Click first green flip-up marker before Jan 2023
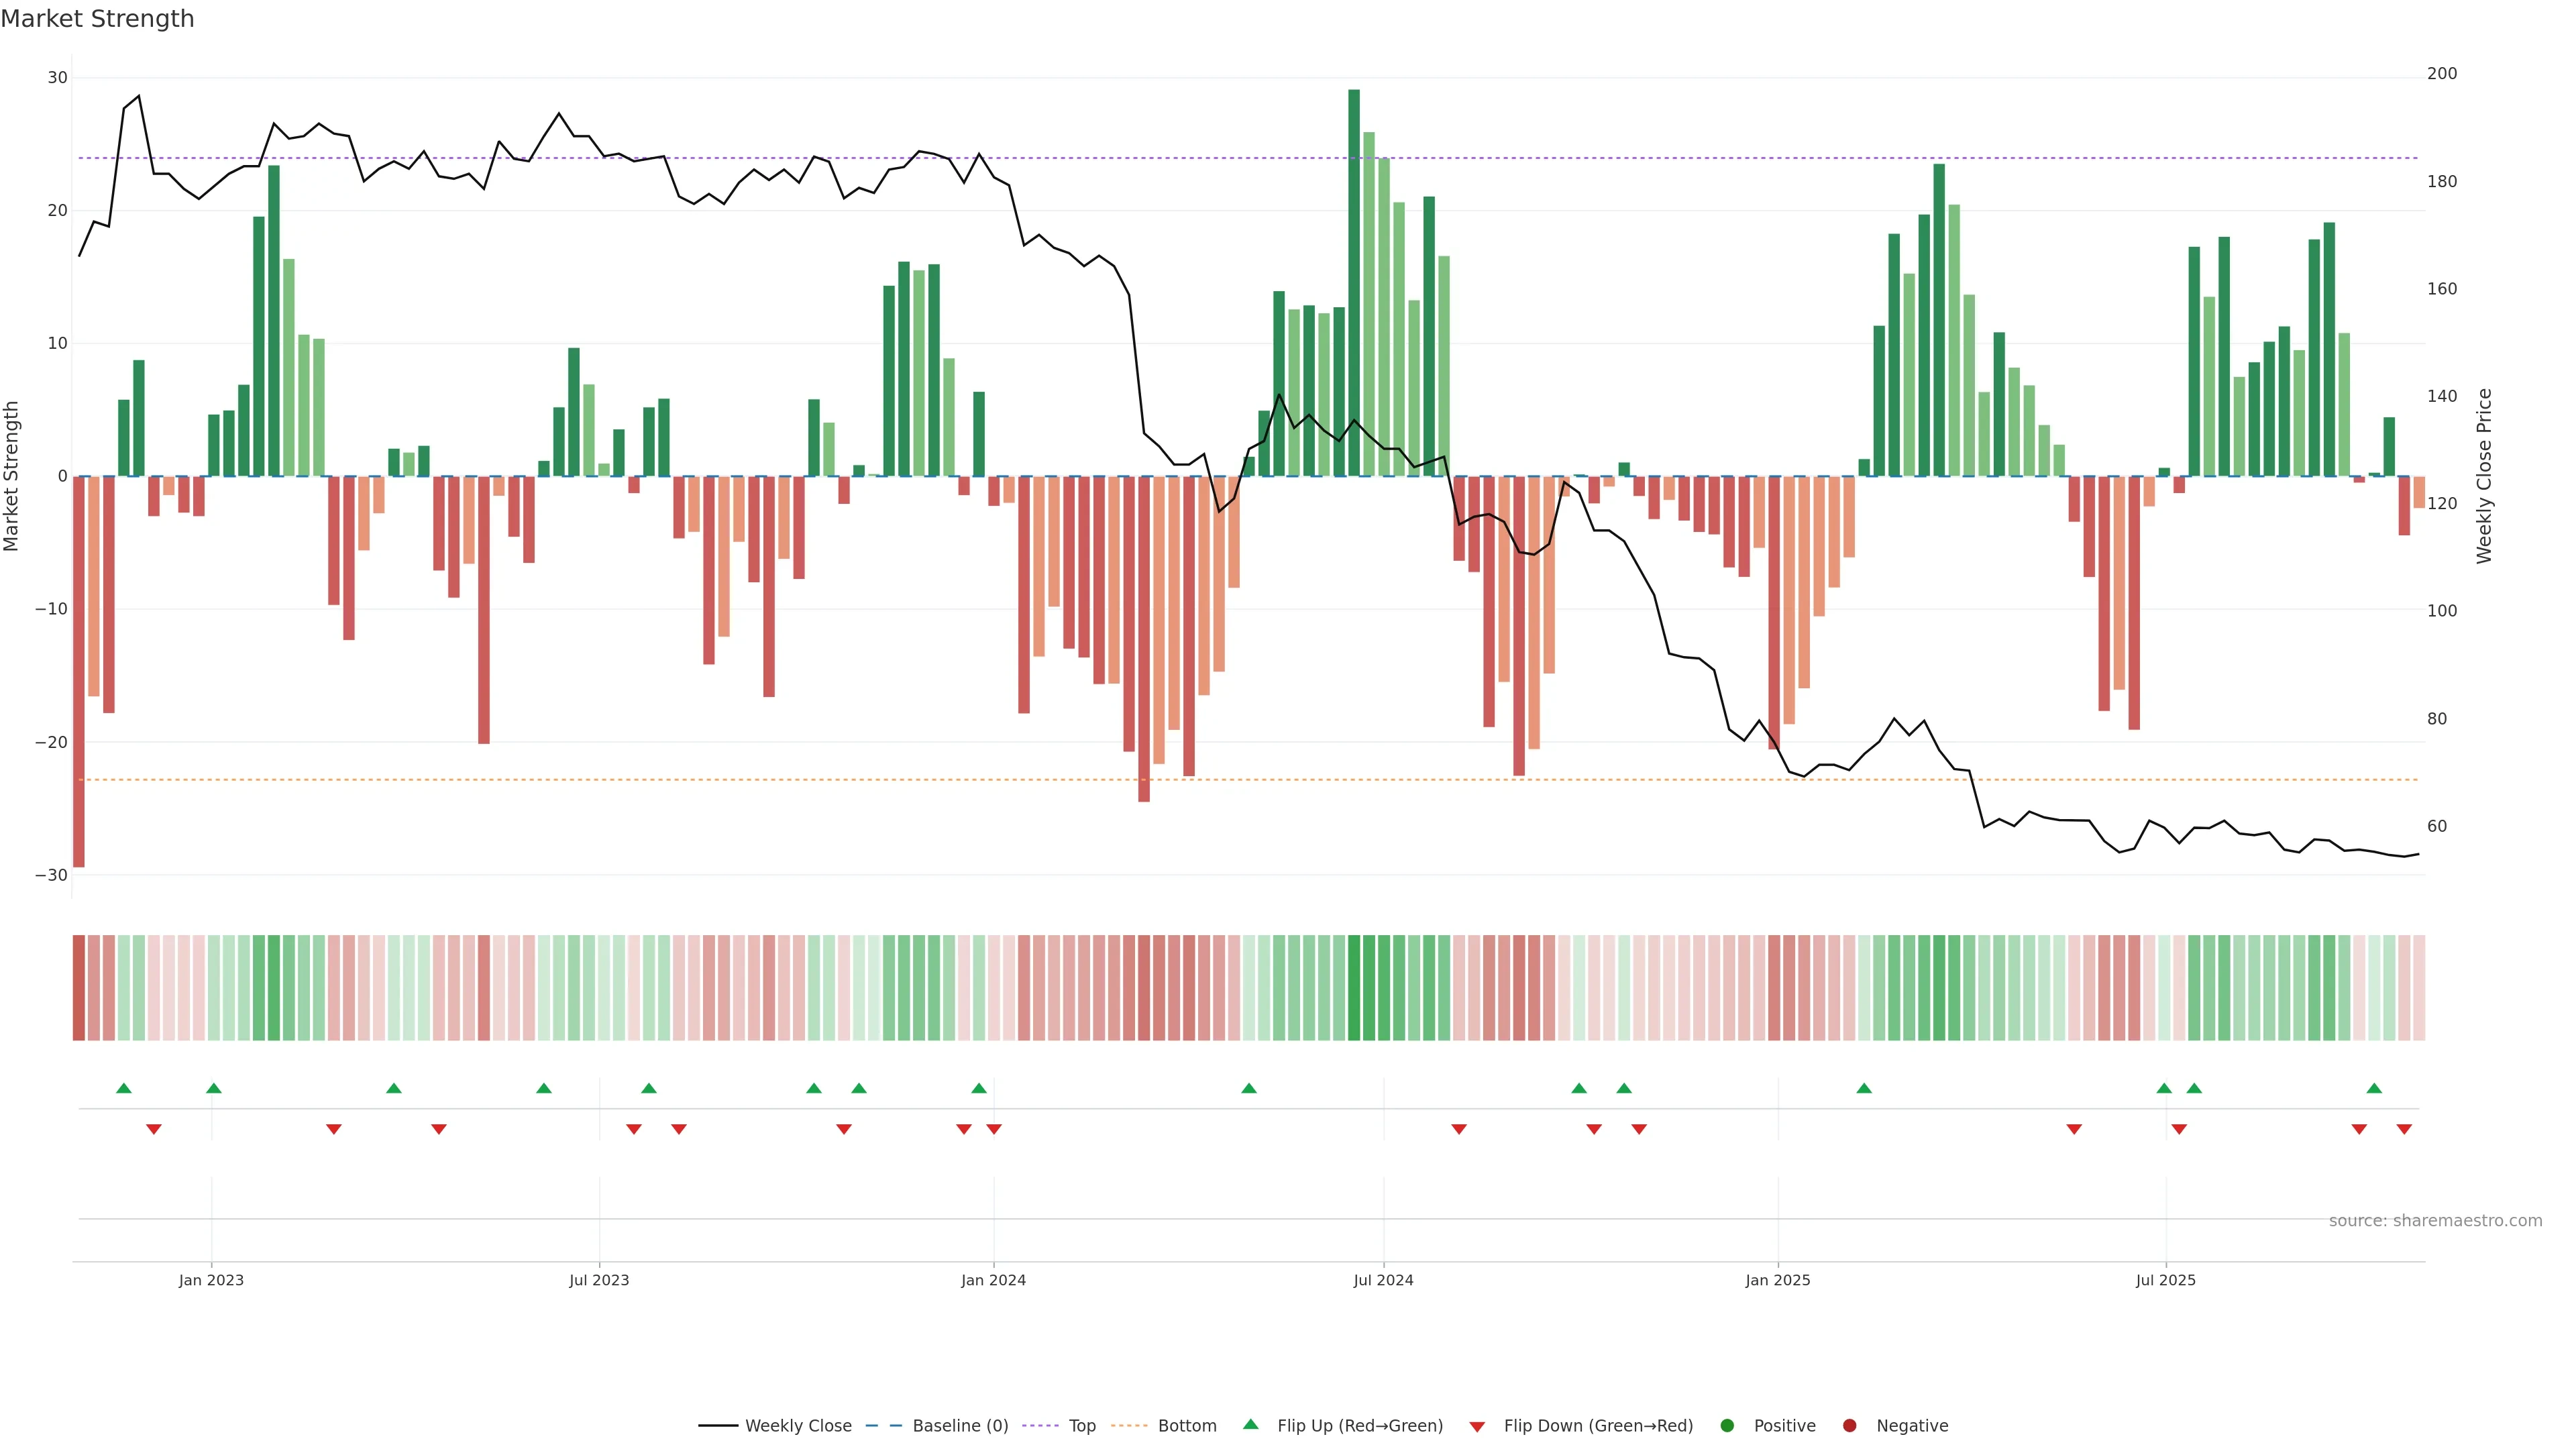The width and height of the screenshot is (2576, 1449). point(124,1088)
